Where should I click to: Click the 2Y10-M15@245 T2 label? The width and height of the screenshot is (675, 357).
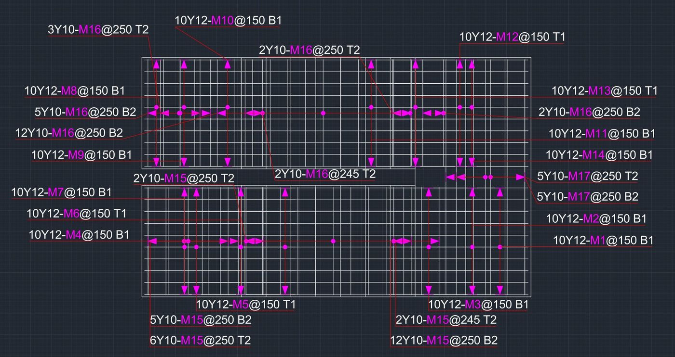coord(446,319)
